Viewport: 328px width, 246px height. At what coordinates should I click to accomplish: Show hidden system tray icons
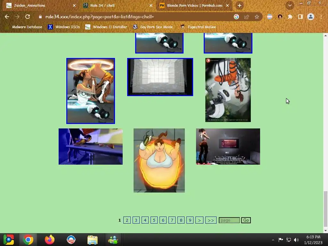(x=273, y=240)
